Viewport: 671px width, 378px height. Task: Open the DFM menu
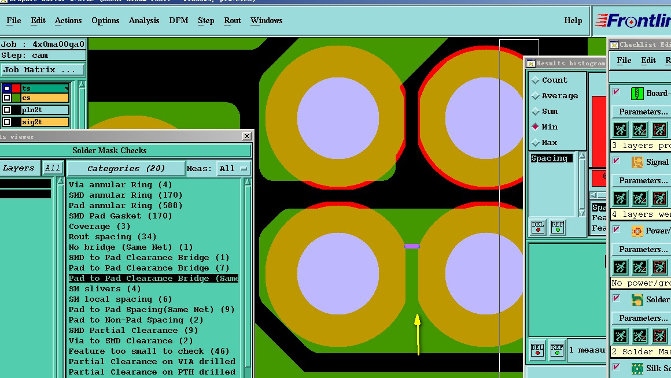(178, 21)
